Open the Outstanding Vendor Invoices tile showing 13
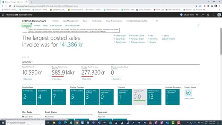Screen dimensions: 222x125 point(154,97)
